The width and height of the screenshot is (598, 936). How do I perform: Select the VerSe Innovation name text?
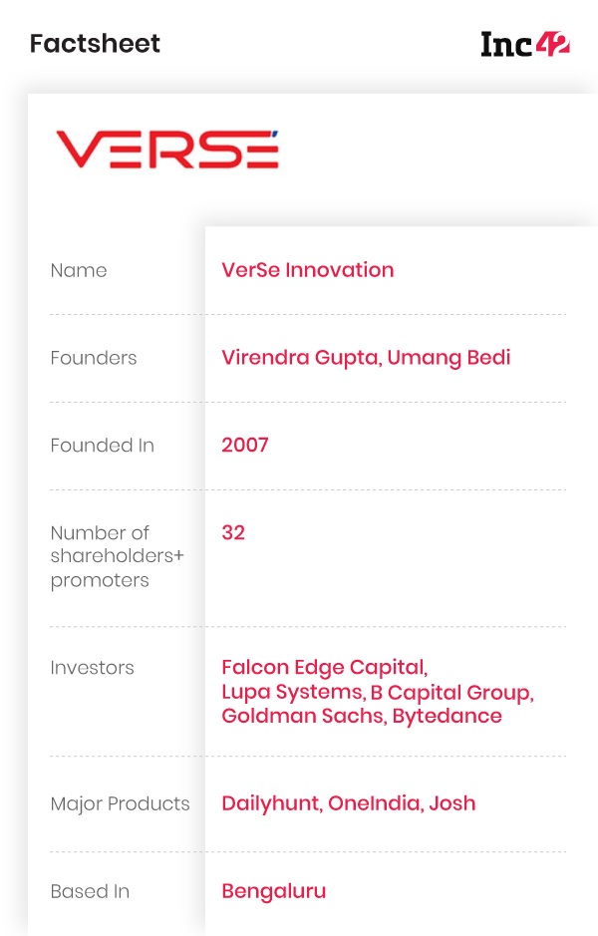(x=307, y=270)
